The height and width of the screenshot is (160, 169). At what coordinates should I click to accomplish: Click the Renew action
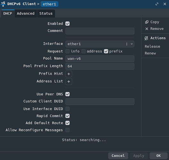[x=150, y=53]
